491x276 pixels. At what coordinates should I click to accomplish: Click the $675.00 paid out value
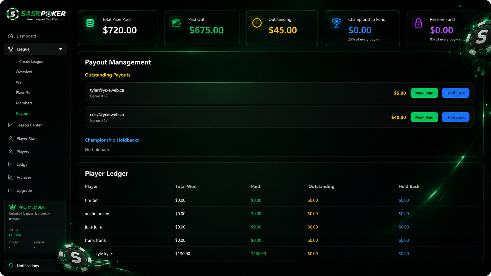tap(206, 30)
